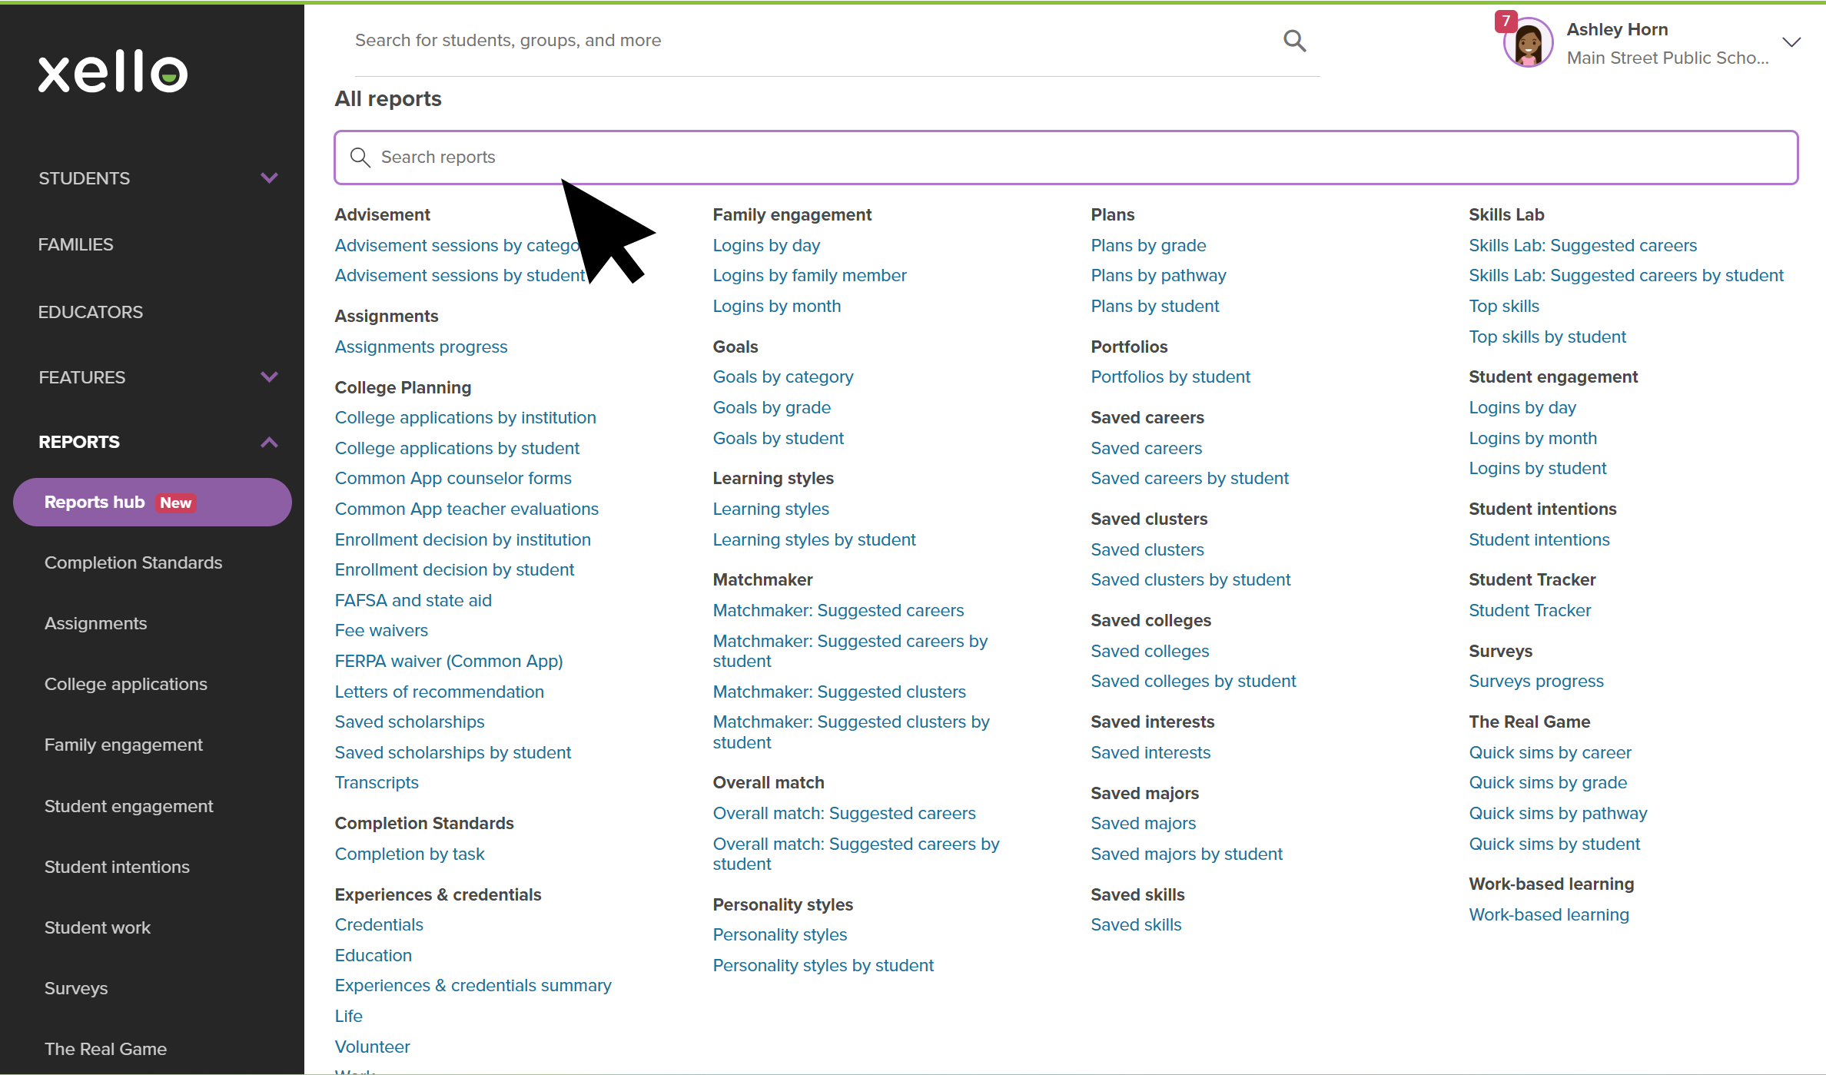The width and height of the screenshot is (1826, 1075).
Task: Focus the students and groups search box
Action: click(815, 41)
